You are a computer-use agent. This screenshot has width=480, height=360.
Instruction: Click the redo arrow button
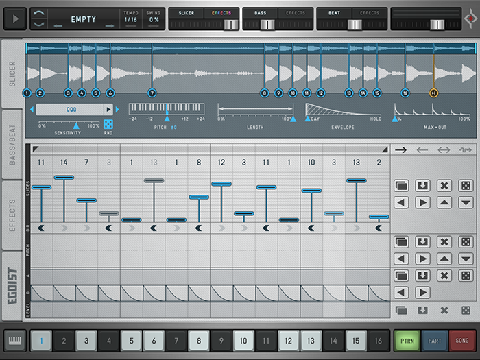39,24
